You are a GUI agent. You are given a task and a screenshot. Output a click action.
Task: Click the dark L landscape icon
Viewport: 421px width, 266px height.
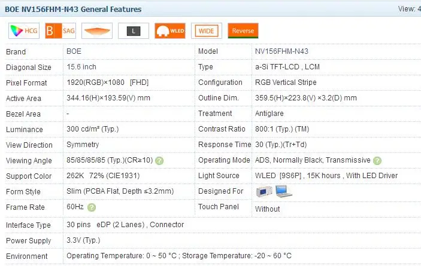coord(134,31)
